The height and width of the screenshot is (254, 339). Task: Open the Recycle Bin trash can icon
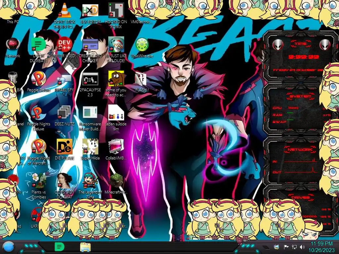click(x=13, y=78)
